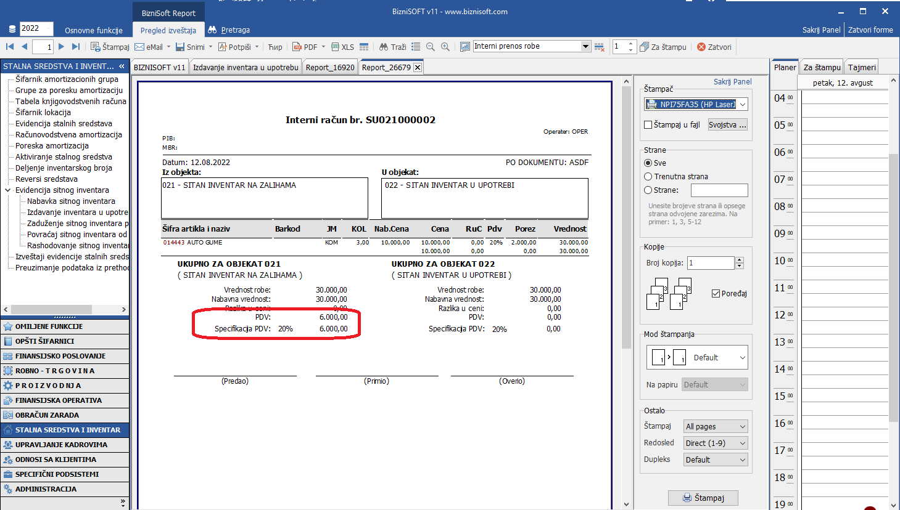Switch to the Report_16920 tab
Viewport: 900px width, 510px height.
[x=330, y=68]
